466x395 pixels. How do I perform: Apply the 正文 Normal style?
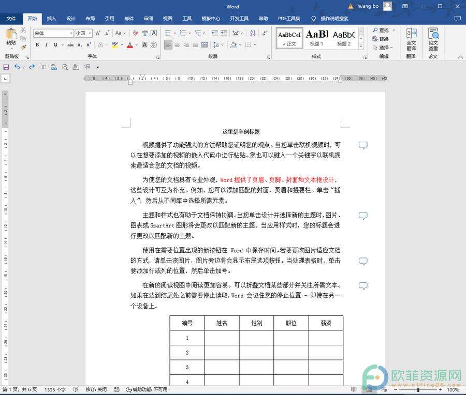pyautogui.click(x=289, y=38)
